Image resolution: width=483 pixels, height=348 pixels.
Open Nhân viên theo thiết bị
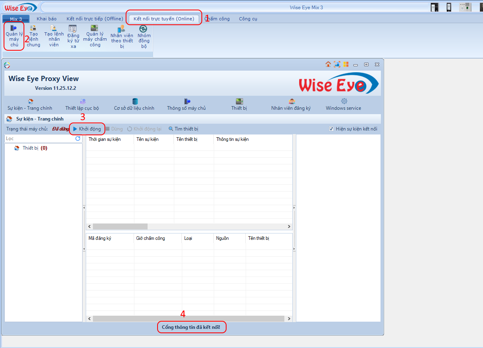(x=122, y=36)
